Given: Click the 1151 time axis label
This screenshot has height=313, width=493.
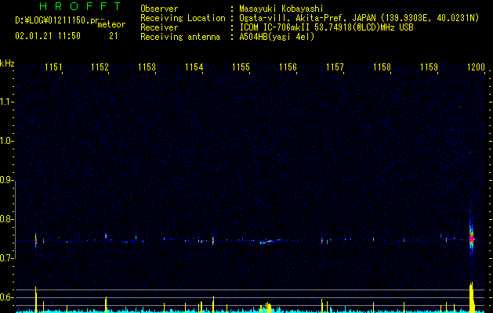Looking at the screenshot, I should [x=53, y=67].
